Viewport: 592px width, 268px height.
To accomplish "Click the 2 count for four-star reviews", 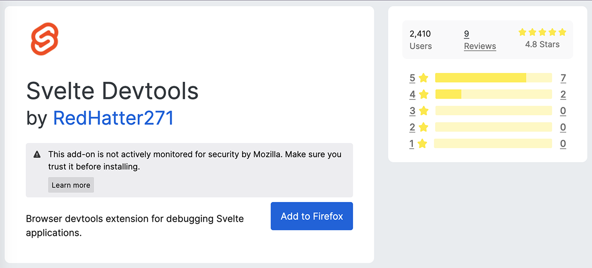I will [563, 95].
